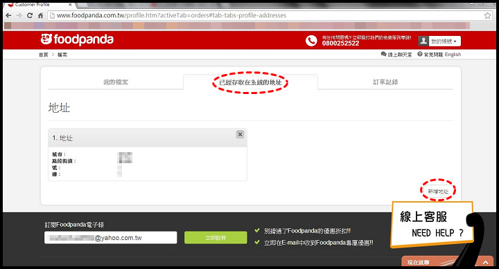
Task: Click the newsletter email input field
Action: coord(111,238)
